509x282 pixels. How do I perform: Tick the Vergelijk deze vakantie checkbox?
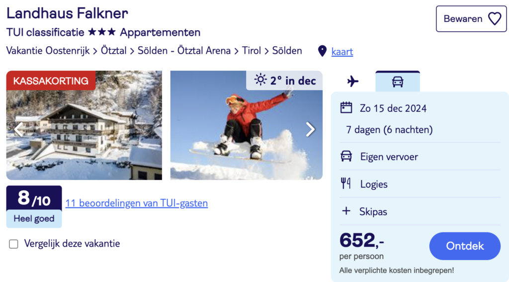point(14,244)
